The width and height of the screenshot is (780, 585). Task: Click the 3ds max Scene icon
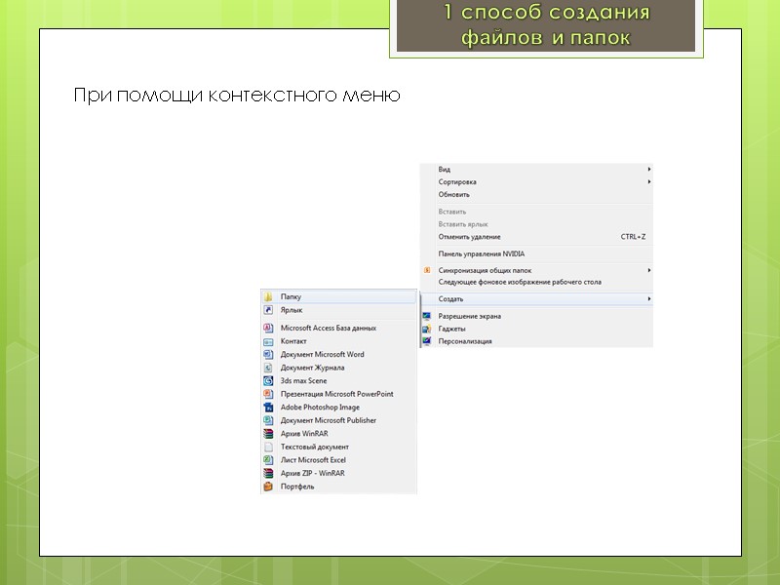(x=268, y=380)
